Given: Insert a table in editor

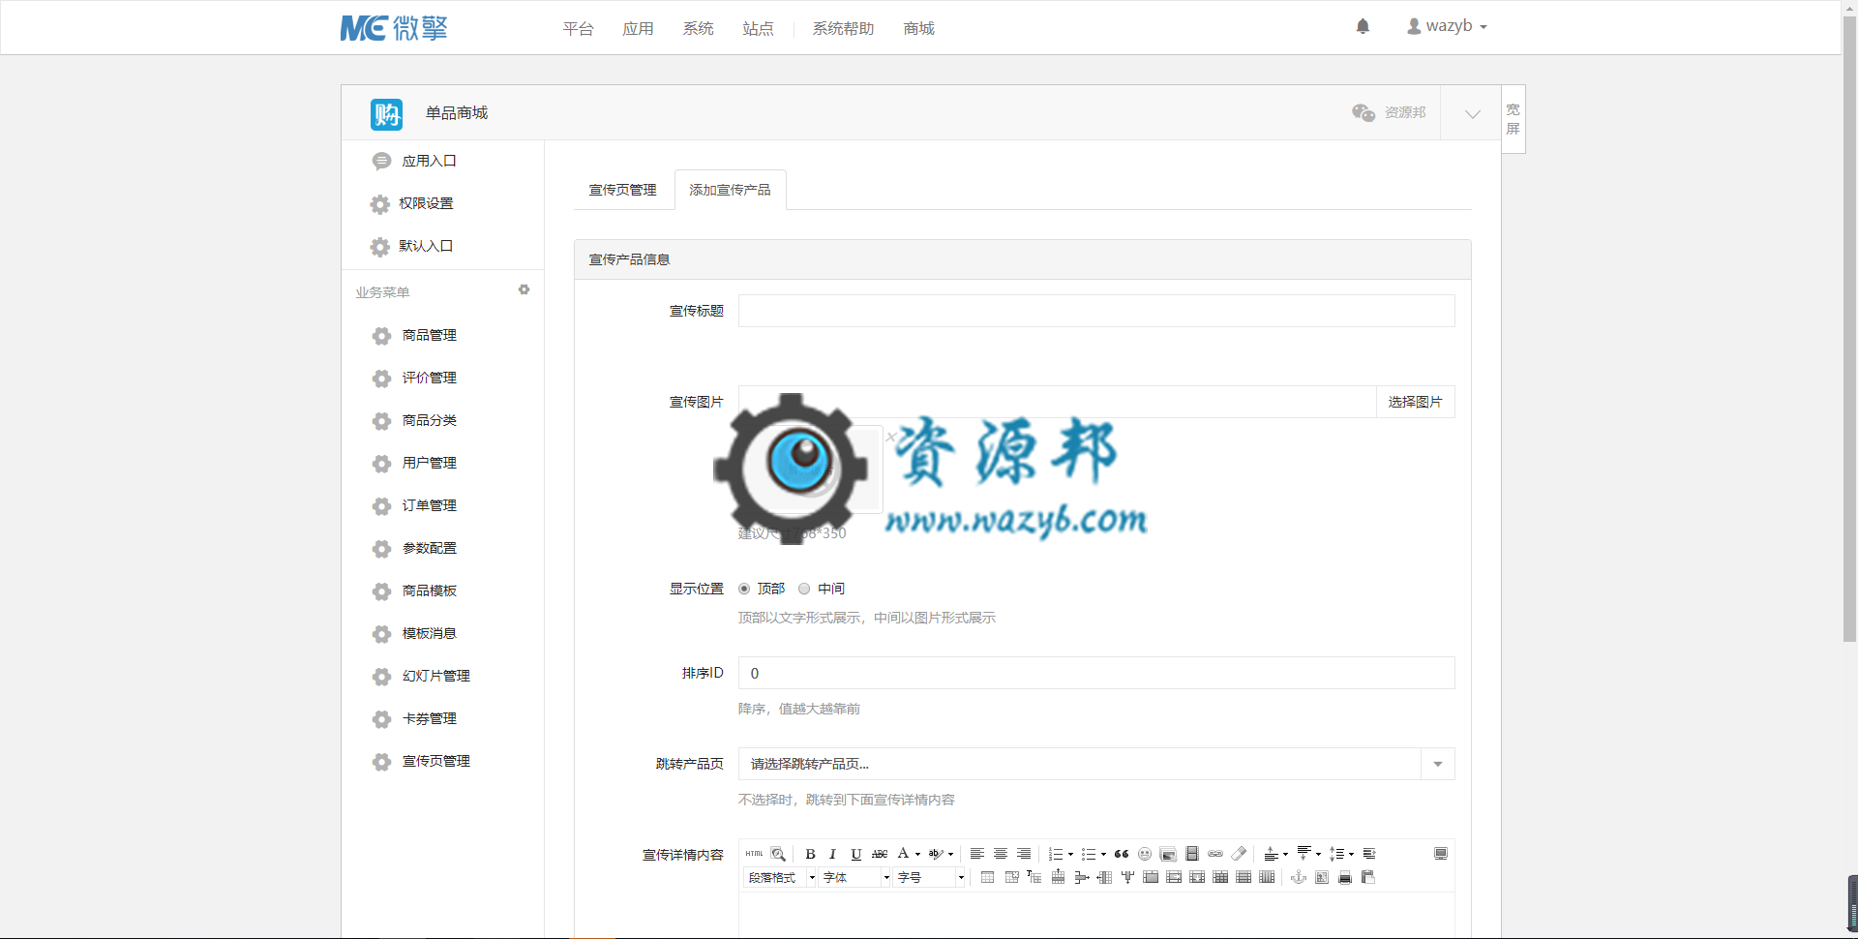Looking at the screenshot, I should [987, 877].
